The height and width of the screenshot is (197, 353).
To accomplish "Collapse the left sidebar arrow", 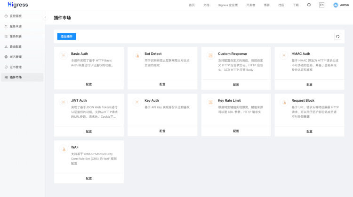I will (x=45, y=17).
